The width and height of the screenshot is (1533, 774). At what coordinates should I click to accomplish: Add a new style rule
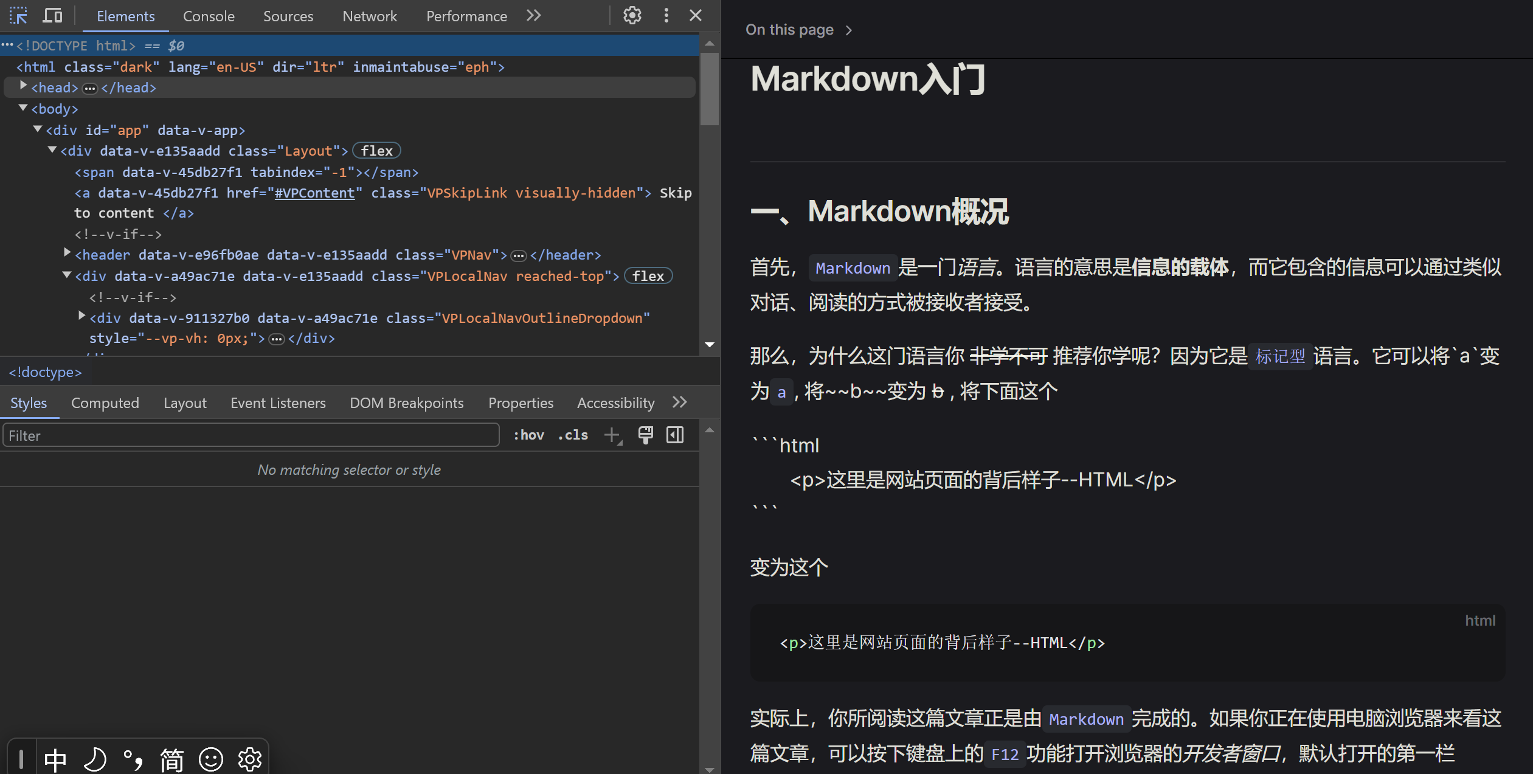612,435
